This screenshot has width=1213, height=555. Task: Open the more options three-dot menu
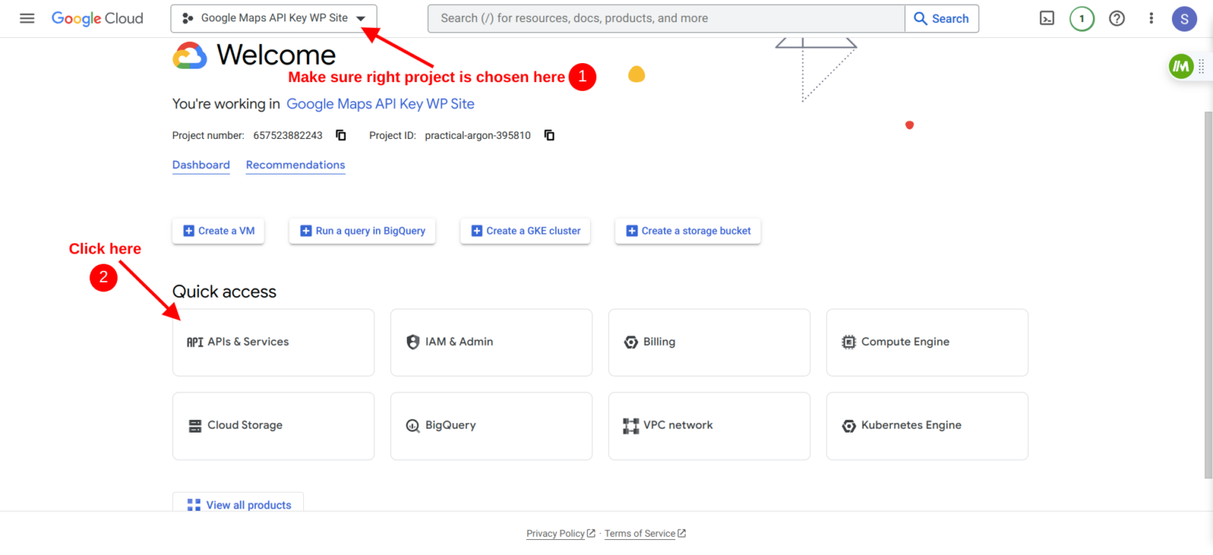tap(1151, 17)
